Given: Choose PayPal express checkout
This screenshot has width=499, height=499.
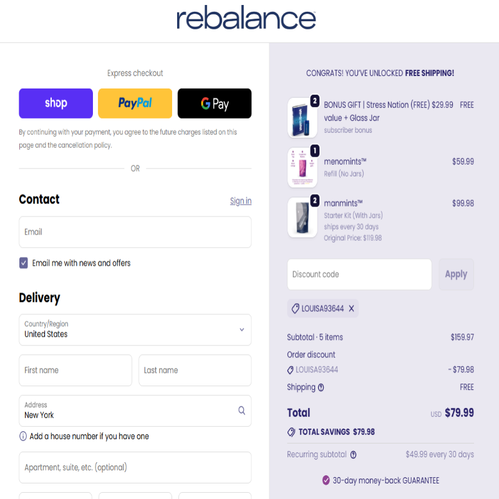Looking at the screenshot, I should pyautogui.click(x=135, y=104).
